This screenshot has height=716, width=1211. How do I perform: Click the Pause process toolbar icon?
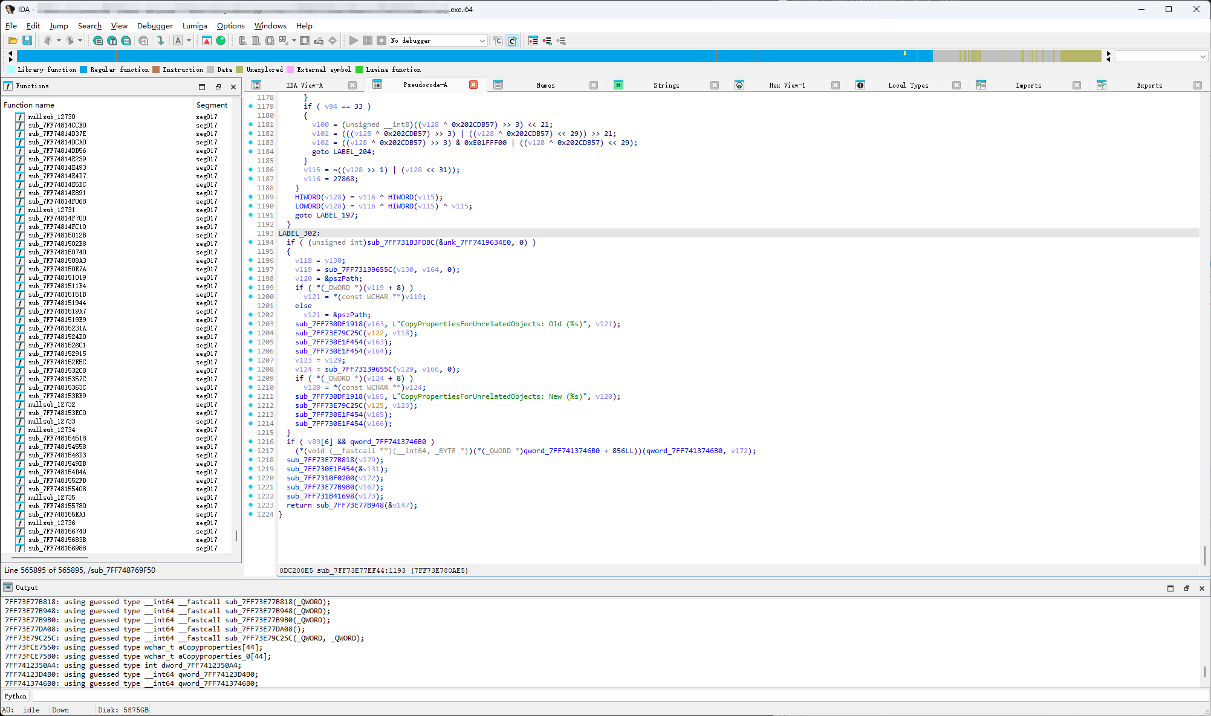368,40
